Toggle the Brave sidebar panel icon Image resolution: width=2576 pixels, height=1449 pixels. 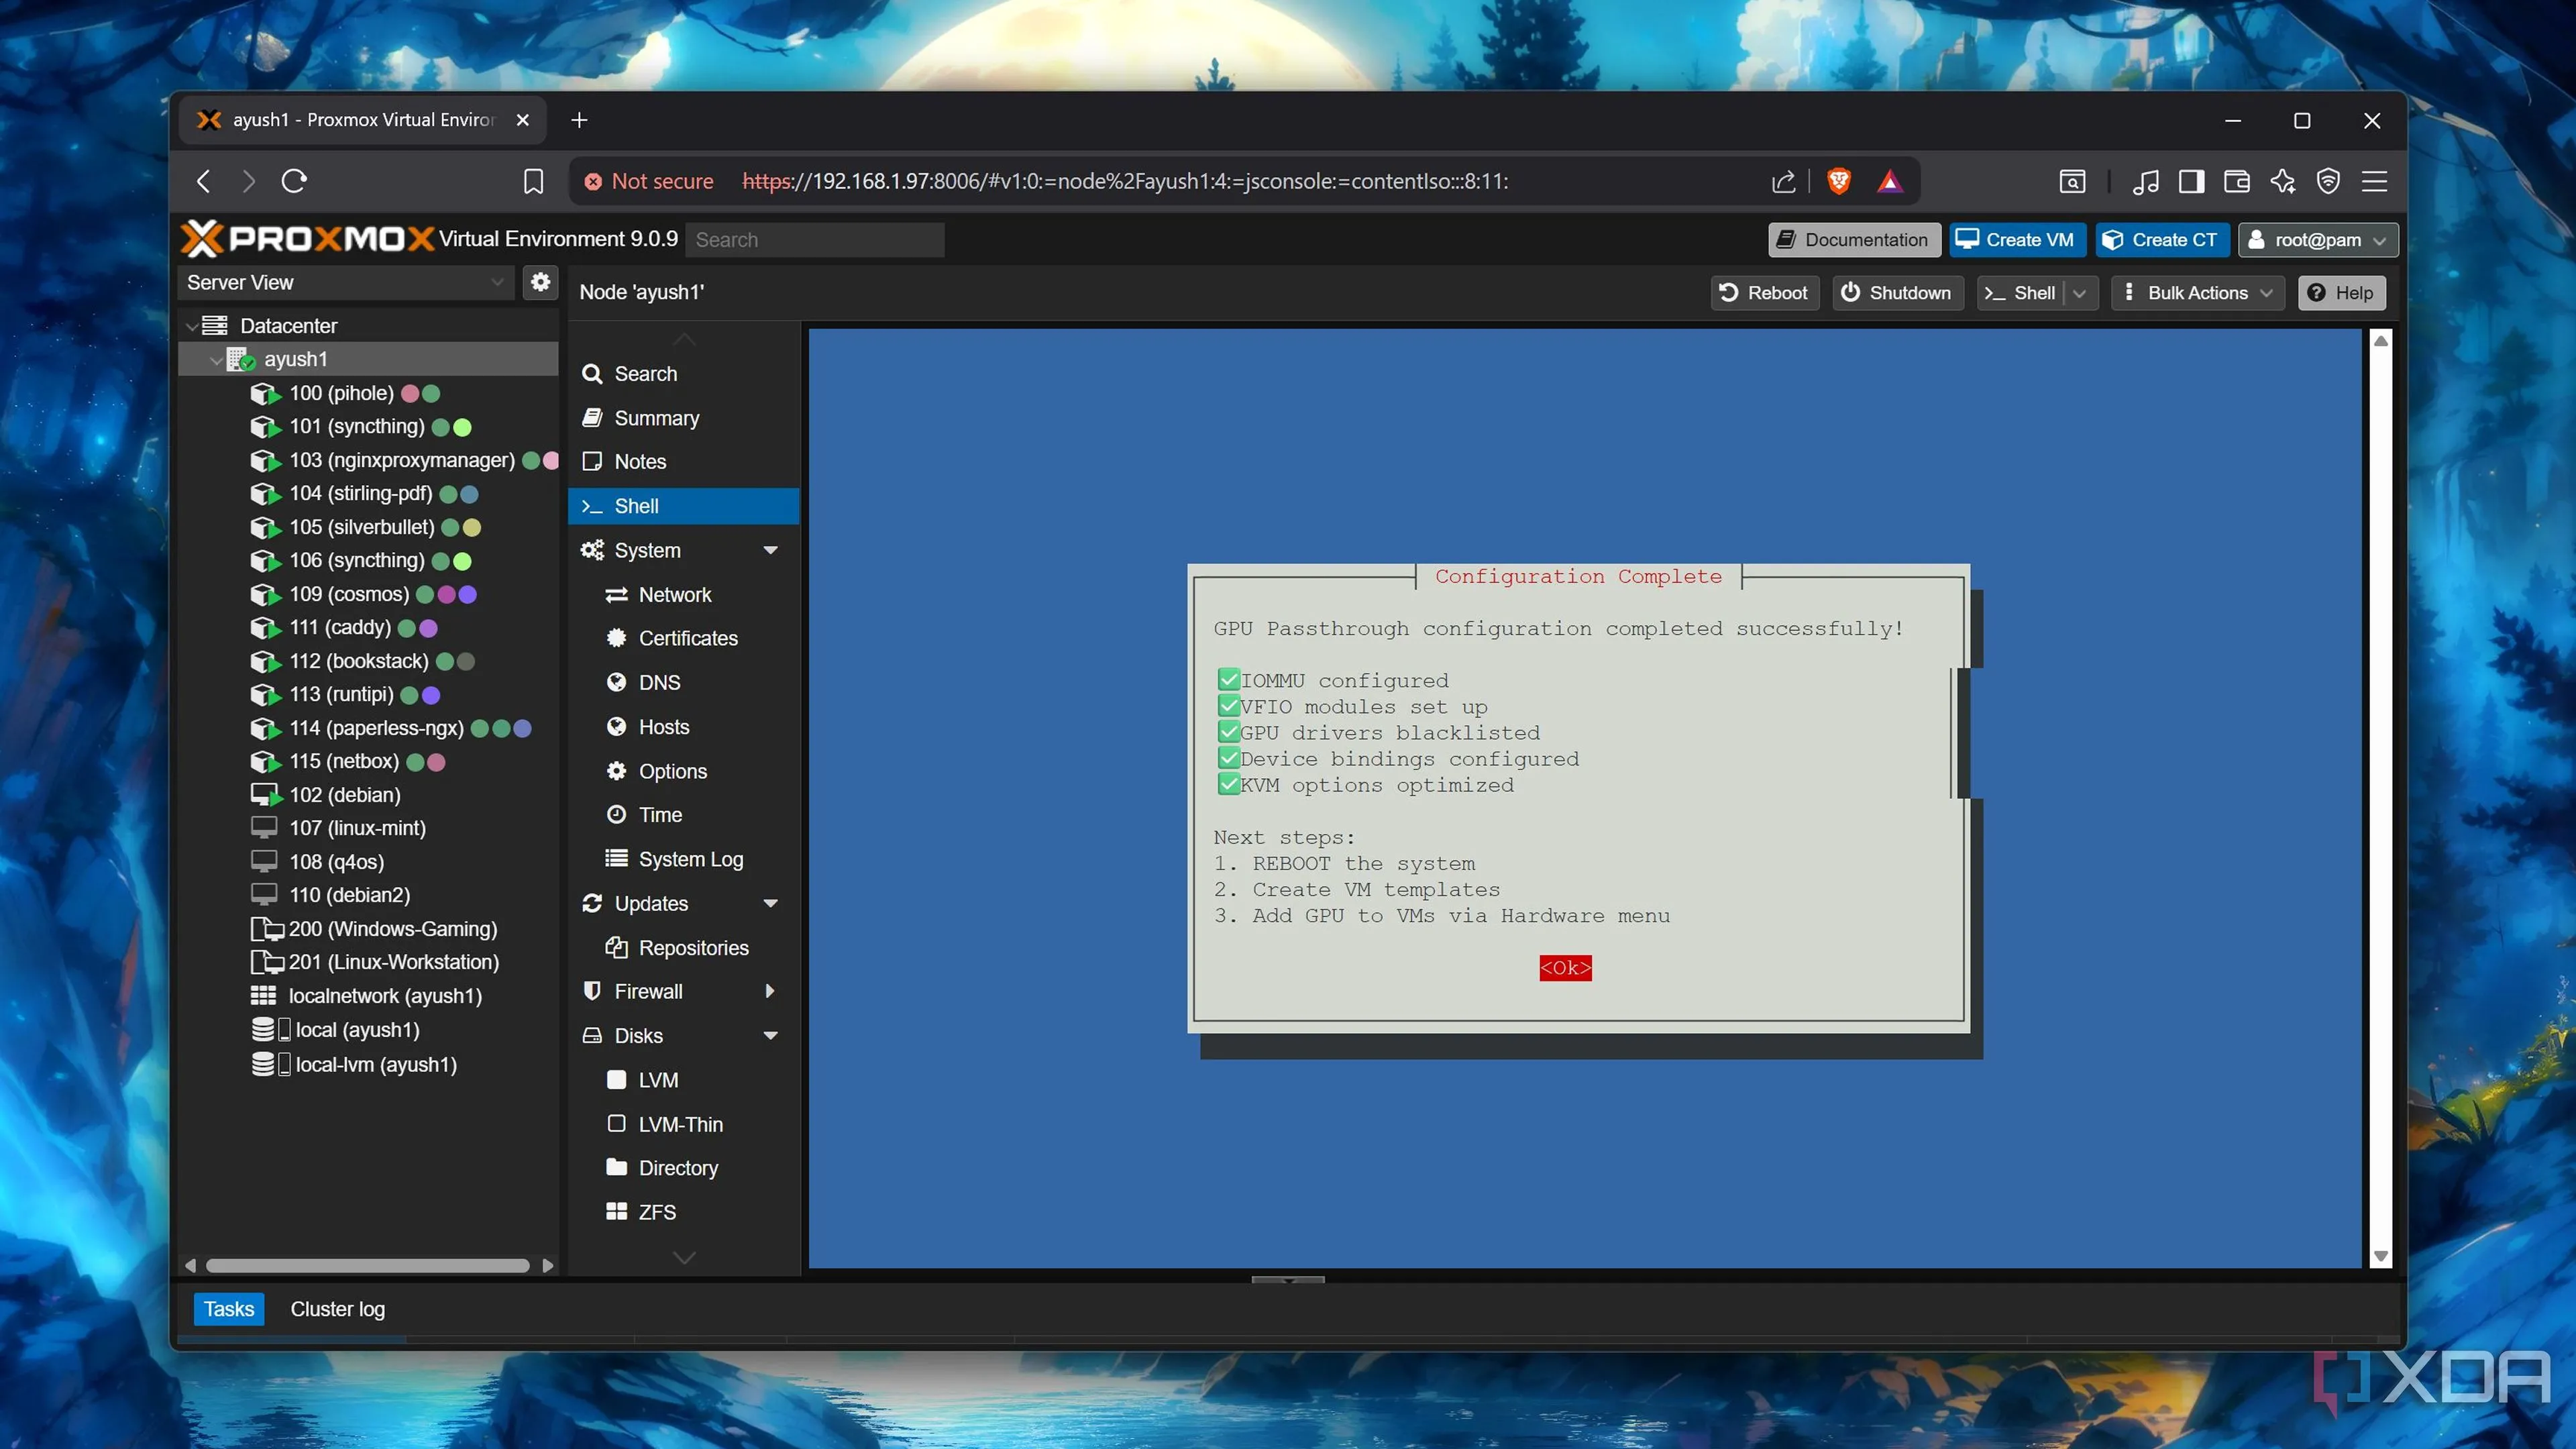(2191, 181)
